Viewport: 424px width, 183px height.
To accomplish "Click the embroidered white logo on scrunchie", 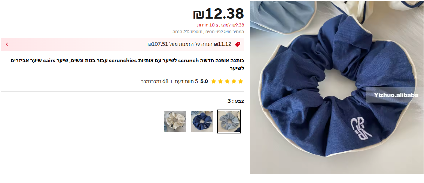I will [x=361, y=128].
